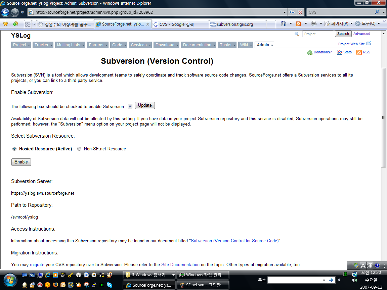The image size is (387, 290).
Task: Refresh the page using the refresh icon
Action: 292,12
